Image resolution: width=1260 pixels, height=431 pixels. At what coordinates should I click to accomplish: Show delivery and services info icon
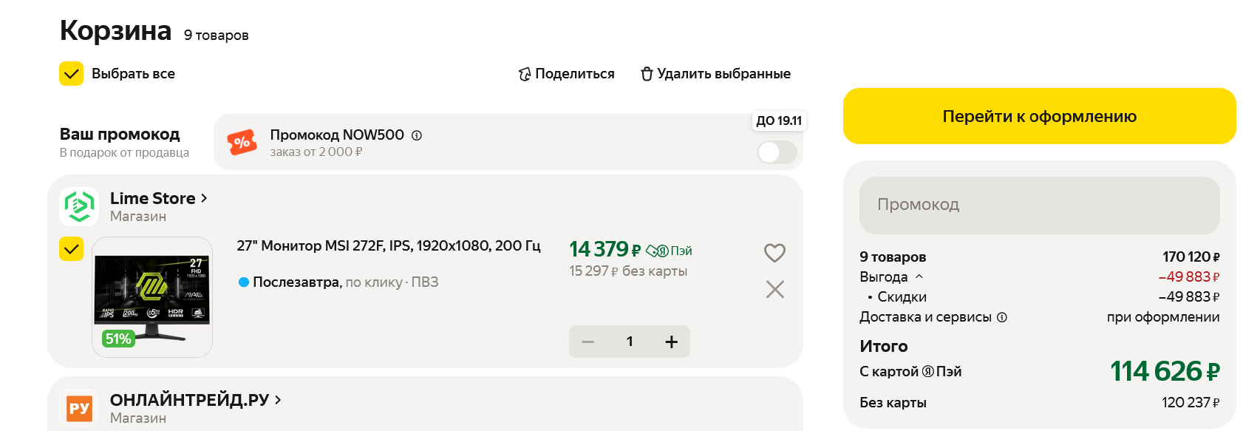1002,317
